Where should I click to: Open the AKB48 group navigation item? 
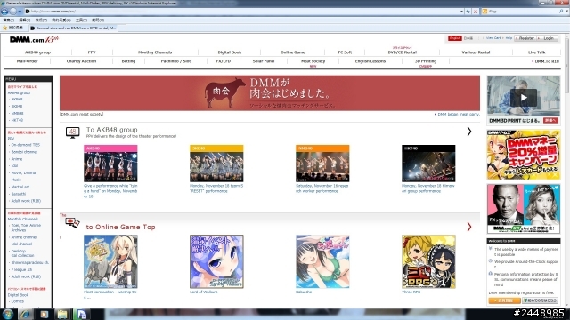[x=37, y=52]
